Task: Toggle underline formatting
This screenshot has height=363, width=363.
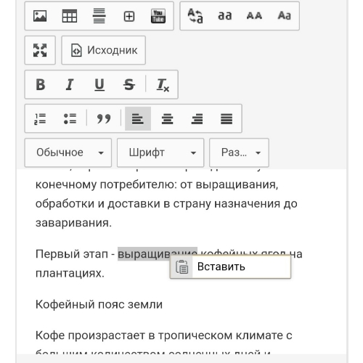Action: pos(99,85)
